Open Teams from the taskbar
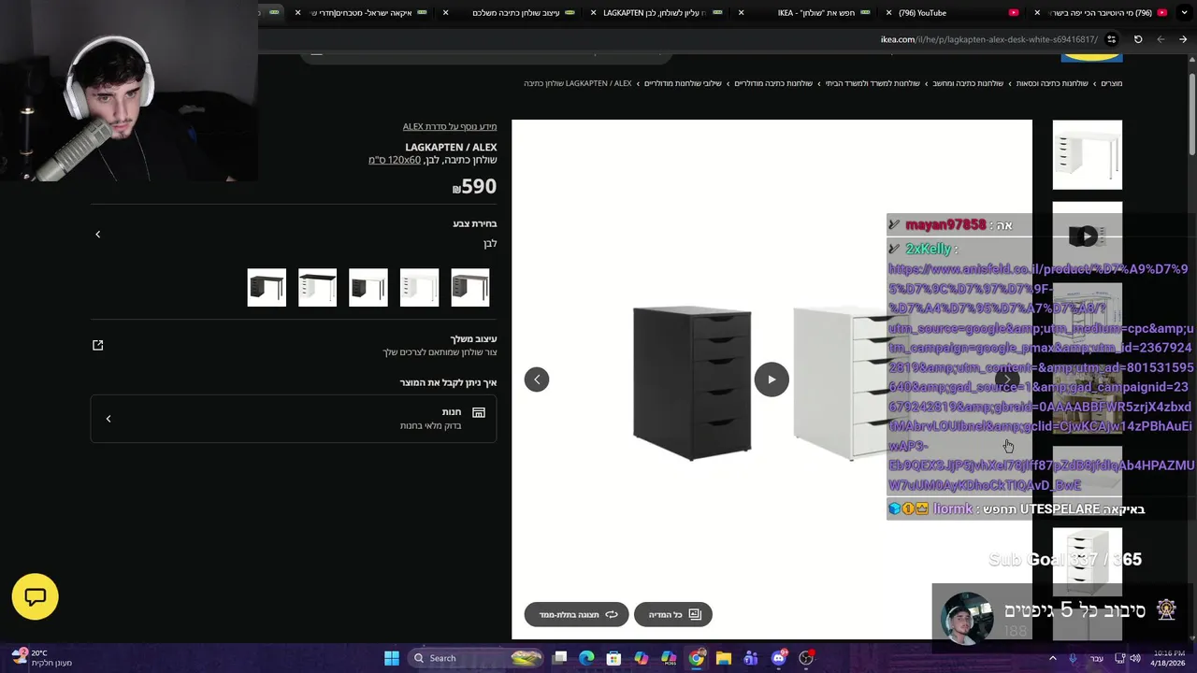The image size is (1197, 673). coord(751,658)
